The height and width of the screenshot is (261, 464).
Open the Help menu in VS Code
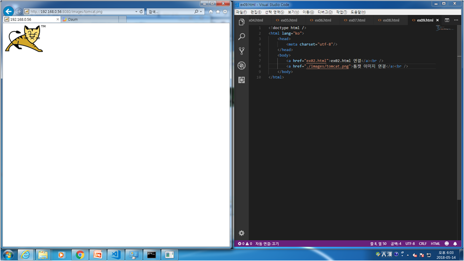pos(358,12)
